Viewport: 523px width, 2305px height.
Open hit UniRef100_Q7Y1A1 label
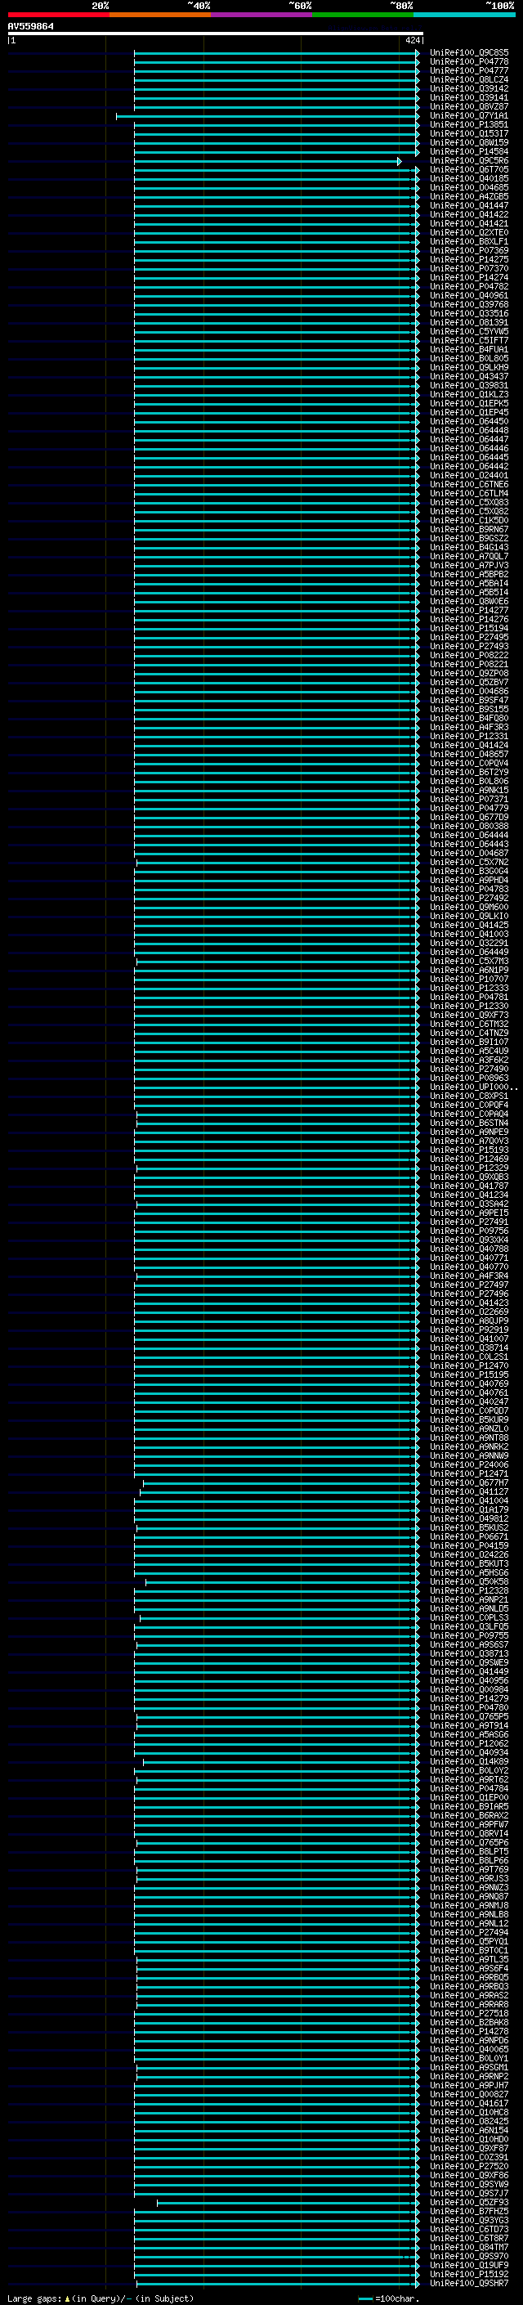[469, 115]
